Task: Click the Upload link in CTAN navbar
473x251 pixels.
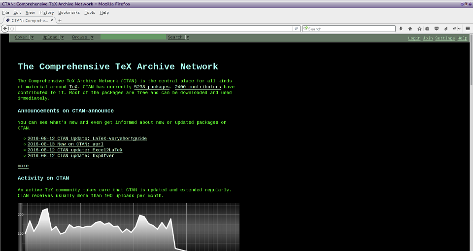Action: [x=50, y=37]
